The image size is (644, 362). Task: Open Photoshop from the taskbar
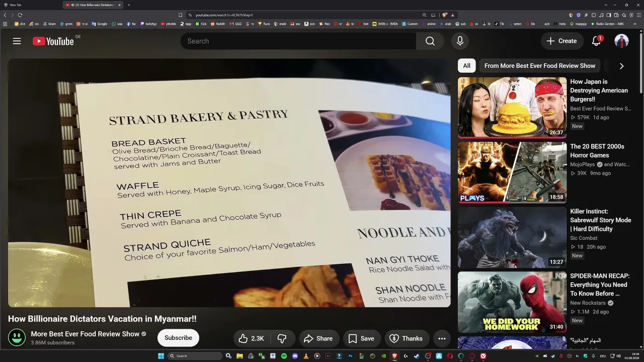point(350,356)
